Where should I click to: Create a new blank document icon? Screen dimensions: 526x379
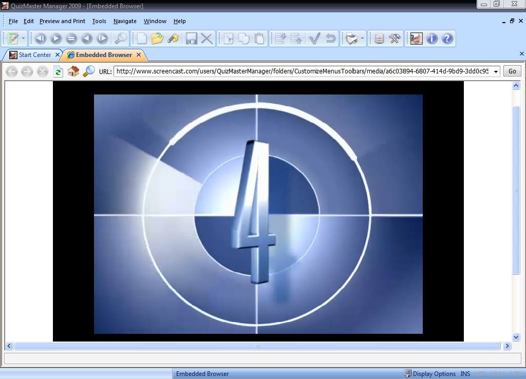click(x=142, y=39)
